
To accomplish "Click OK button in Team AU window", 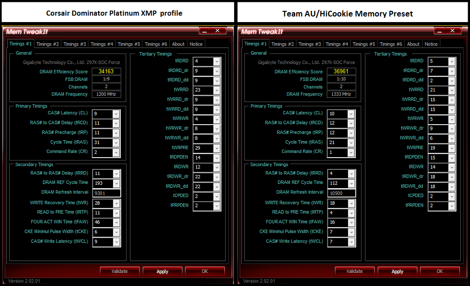I will click(x=440, y=271).
